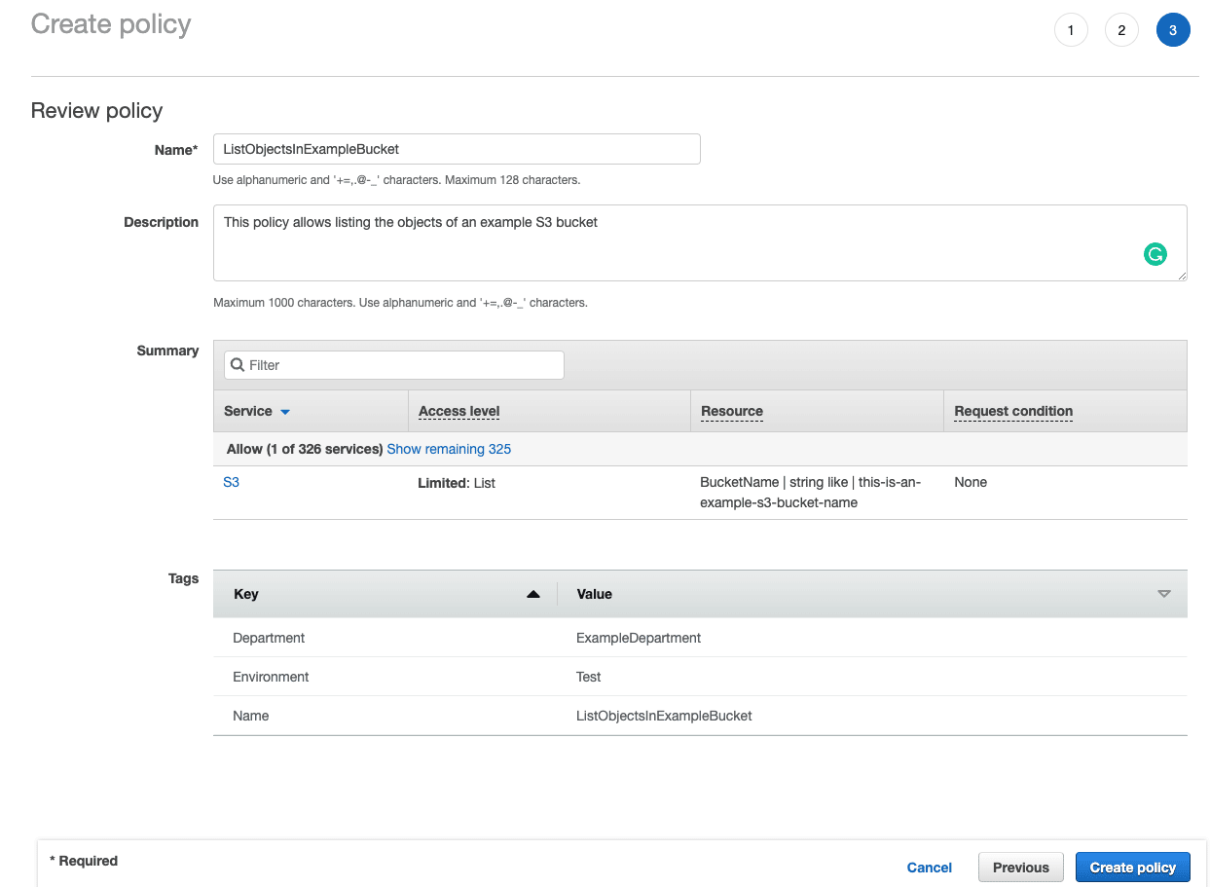Image resolution: width=1210 pixels, height=887 pixels.
Task: Click the sort caret next to Service
Action: pyautogui.click(x=285, y=411)
